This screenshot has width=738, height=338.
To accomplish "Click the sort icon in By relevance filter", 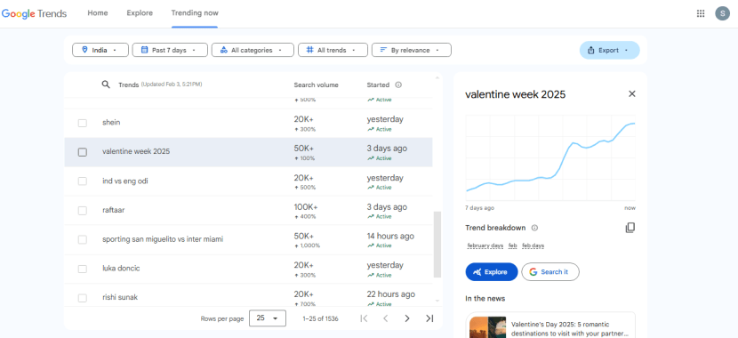I will [x=383, y=50].
